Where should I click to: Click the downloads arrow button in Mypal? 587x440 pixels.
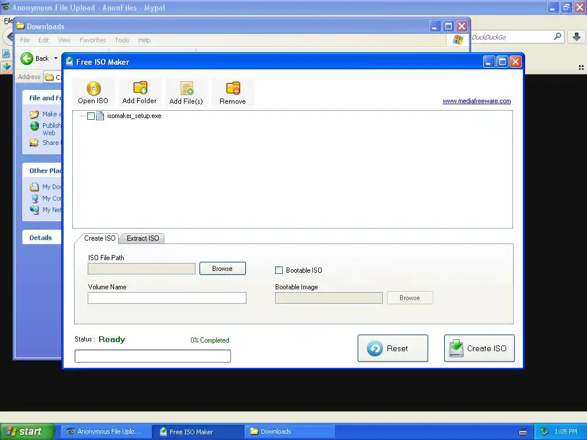pyautogui.click(x=577, y=37)
